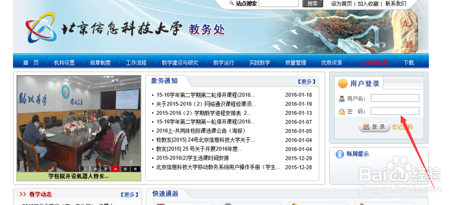Click the 登录 button
The width and height of the screenshot is (467, 205).
[x=374, y=127]
